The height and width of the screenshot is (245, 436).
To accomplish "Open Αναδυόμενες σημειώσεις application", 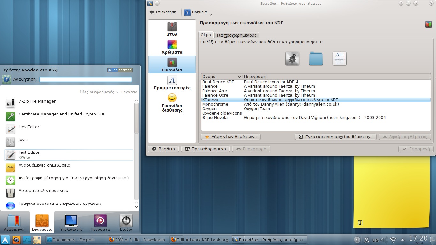I will tap(69, 167).
